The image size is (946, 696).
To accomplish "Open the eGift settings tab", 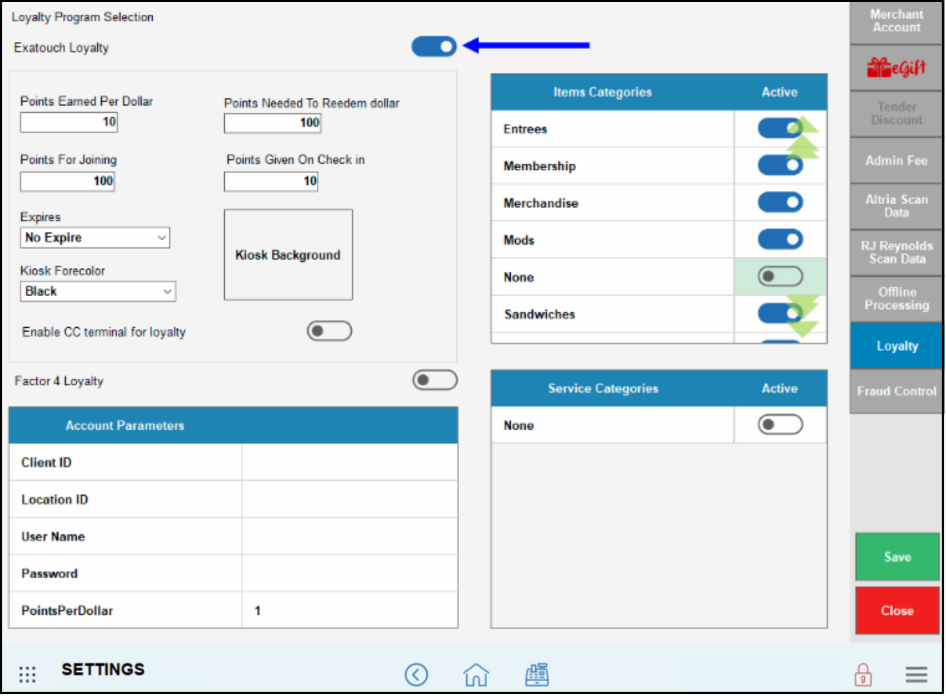I will tap(896, 68).
